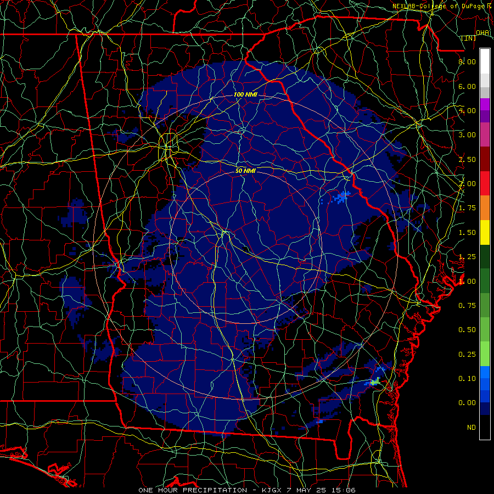Click the 100 NMI range ring label
Screen dimensions: 494x494
[x=245, y=94]
